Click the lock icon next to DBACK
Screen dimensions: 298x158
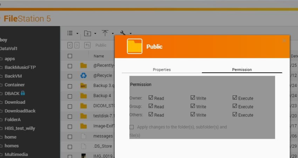pyautogui.click(x=23, y=93)
